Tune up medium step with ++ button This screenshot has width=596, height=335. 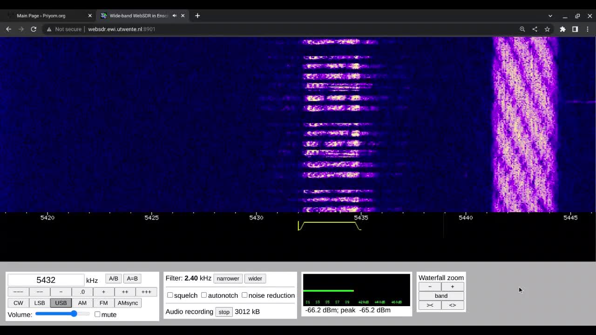click(x=125, y=292)
